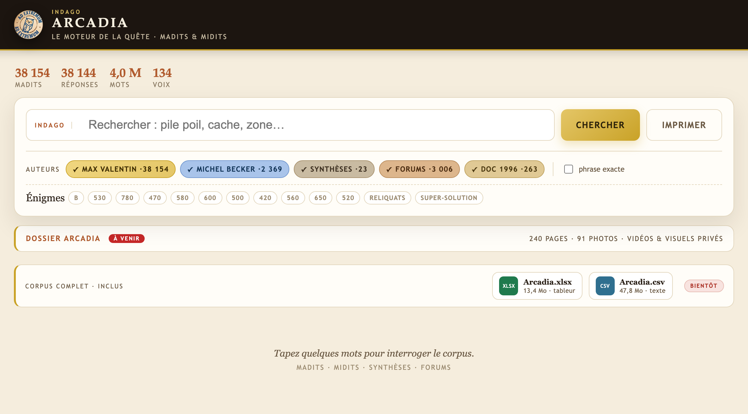Click the Ad Extremum owl logo
This screenshot has width=748, height=414.
click(28, 25)
